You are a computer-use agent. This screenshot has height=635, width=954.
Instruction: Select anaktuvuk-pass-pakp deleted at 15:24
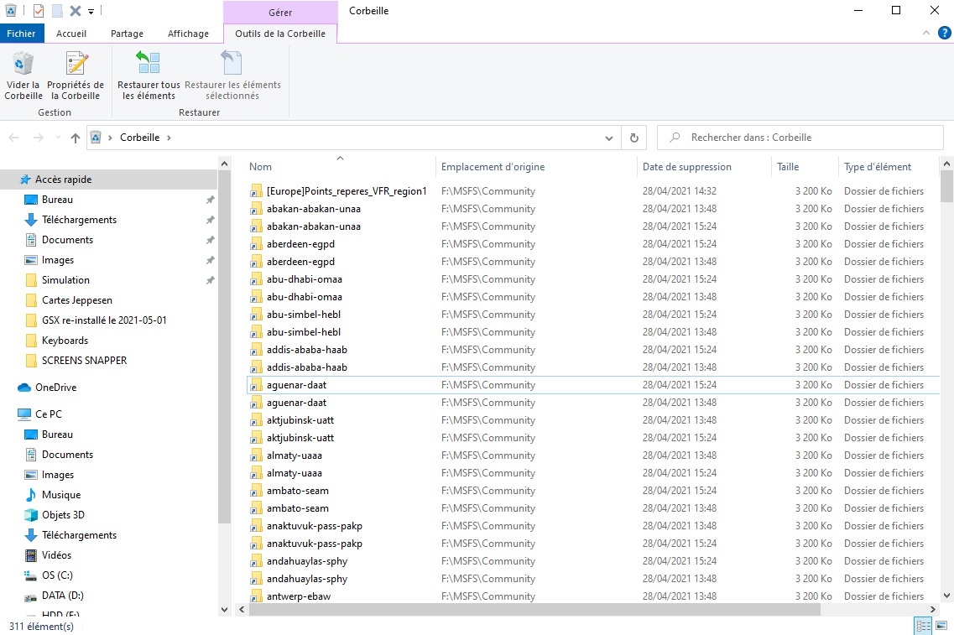[592, 544]
